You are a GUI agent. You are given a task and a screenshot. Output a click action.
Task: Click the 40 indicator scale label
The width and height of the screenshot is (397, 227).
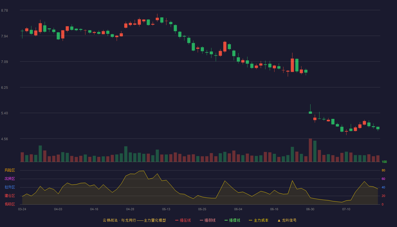click(x=383, y=188)
